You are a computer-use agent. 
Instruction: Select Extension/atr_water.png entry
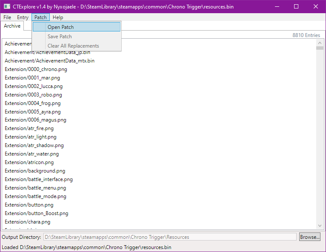pyautogui.click(x=31, y=154)
